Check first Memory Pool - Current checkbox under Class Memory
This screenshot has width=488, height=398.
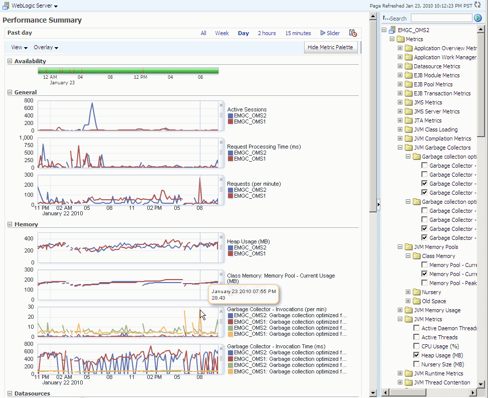point(424,264)
